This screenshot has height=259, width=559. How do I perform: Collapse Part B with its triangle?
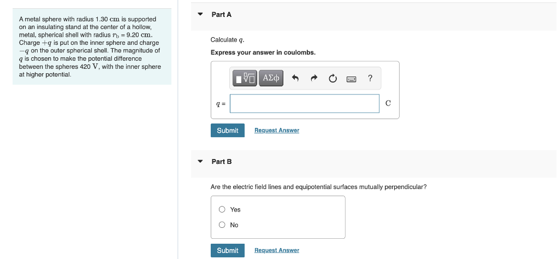click(x=200, y=161)
